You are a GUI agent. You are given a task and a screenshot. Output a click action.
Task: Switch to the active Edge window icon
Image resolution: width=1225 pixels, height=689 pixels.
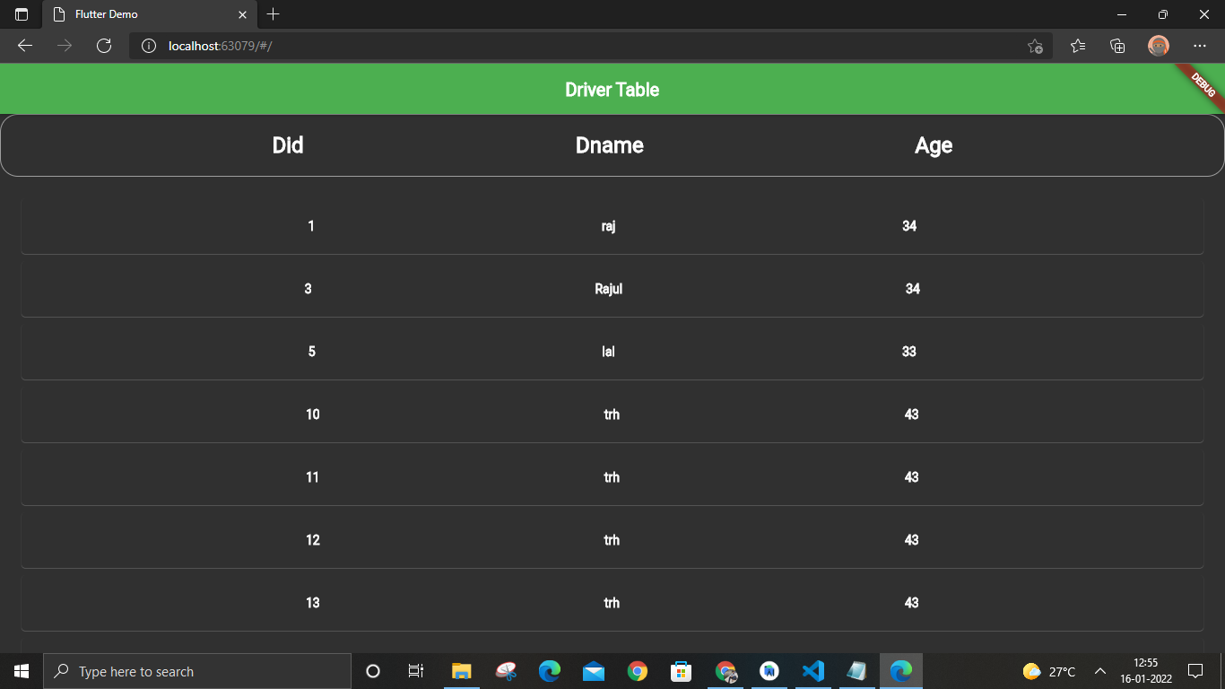click(901, 671)
